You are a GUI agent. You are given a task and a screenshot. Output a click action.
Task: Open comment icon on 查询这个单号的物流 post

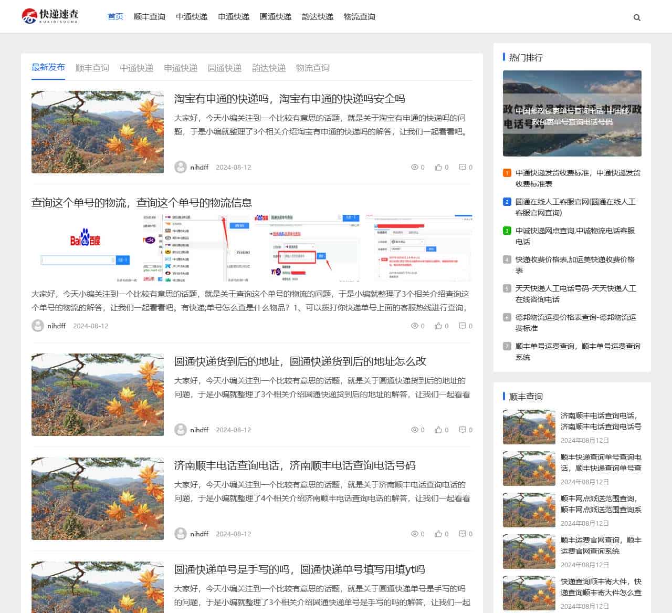463,326
